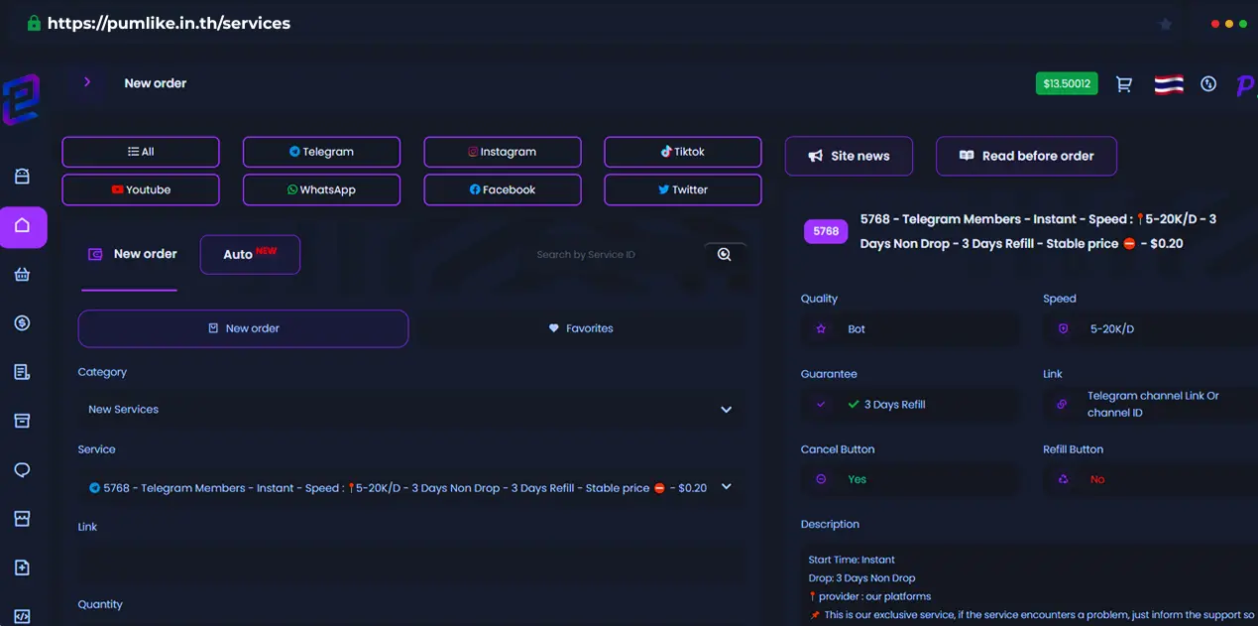Click the 'Bot' quality value
Image resolution: width=1258 pixels, height=626 pixels.
pos(857,329)
